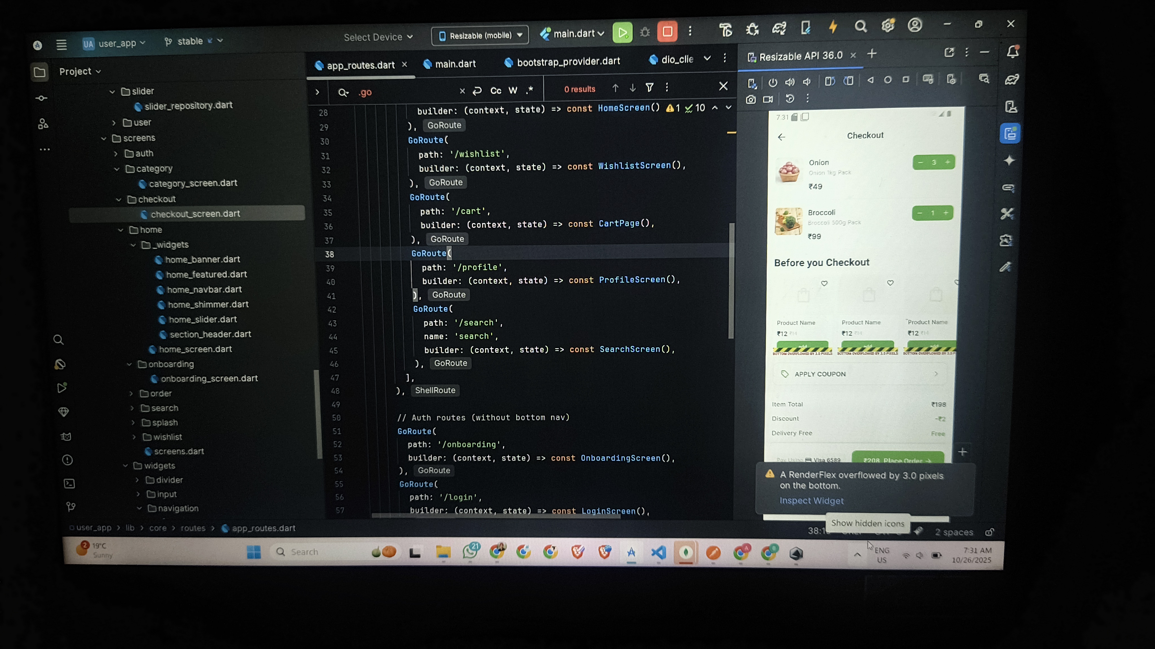Screen dimensions: 1155x649
Task: Click the green Run button
Action: tap(622, 32)
